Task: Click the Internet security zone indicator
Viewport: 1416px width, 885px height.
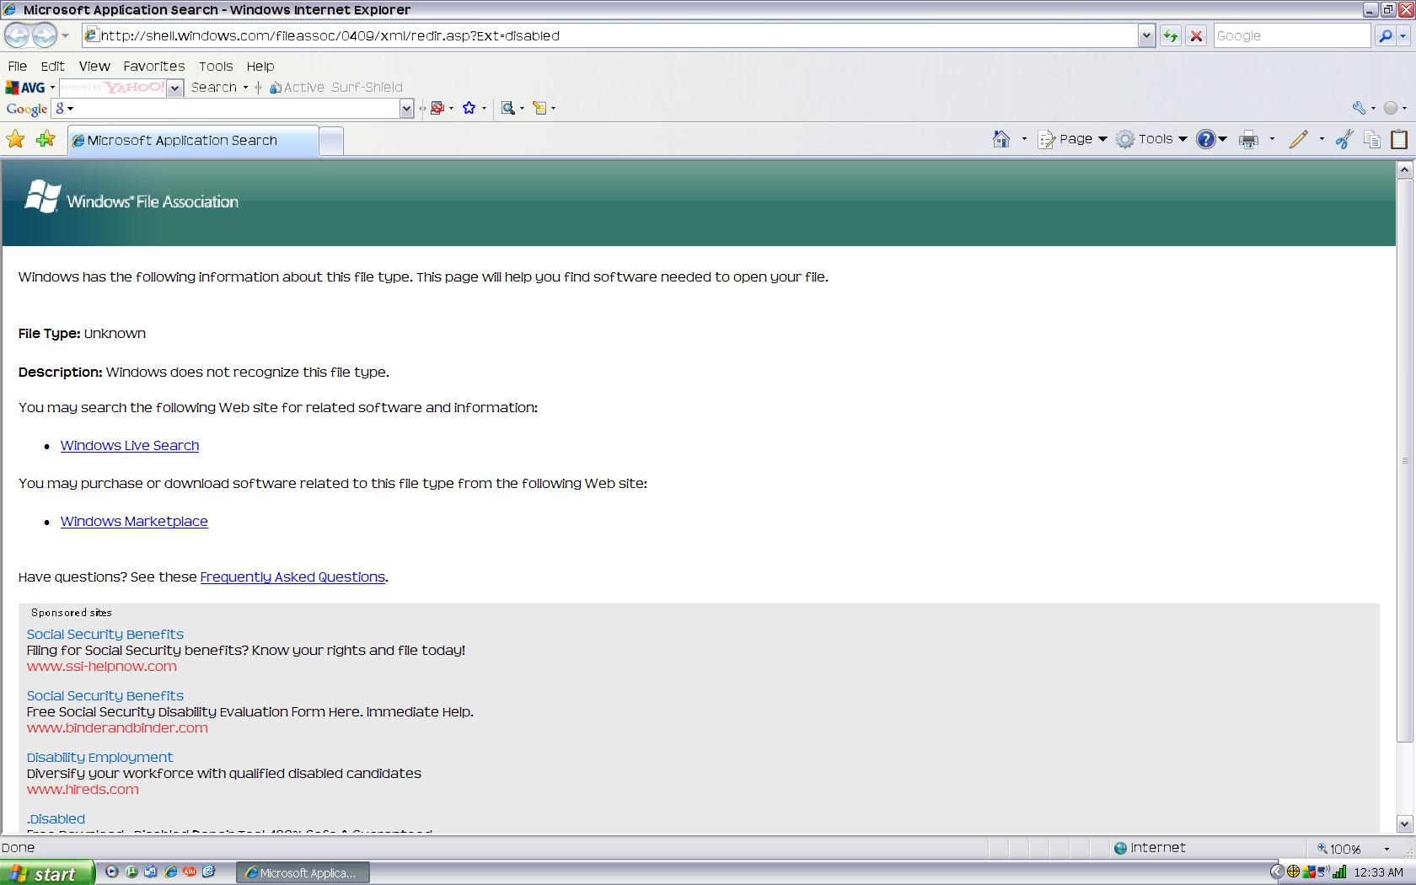Action: tap(1150, 848)
